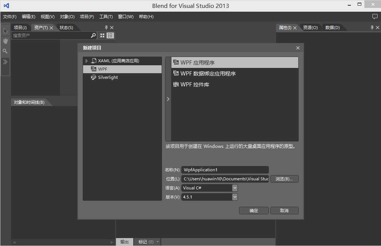Minimize the Blend window

(x=349, y=5)
